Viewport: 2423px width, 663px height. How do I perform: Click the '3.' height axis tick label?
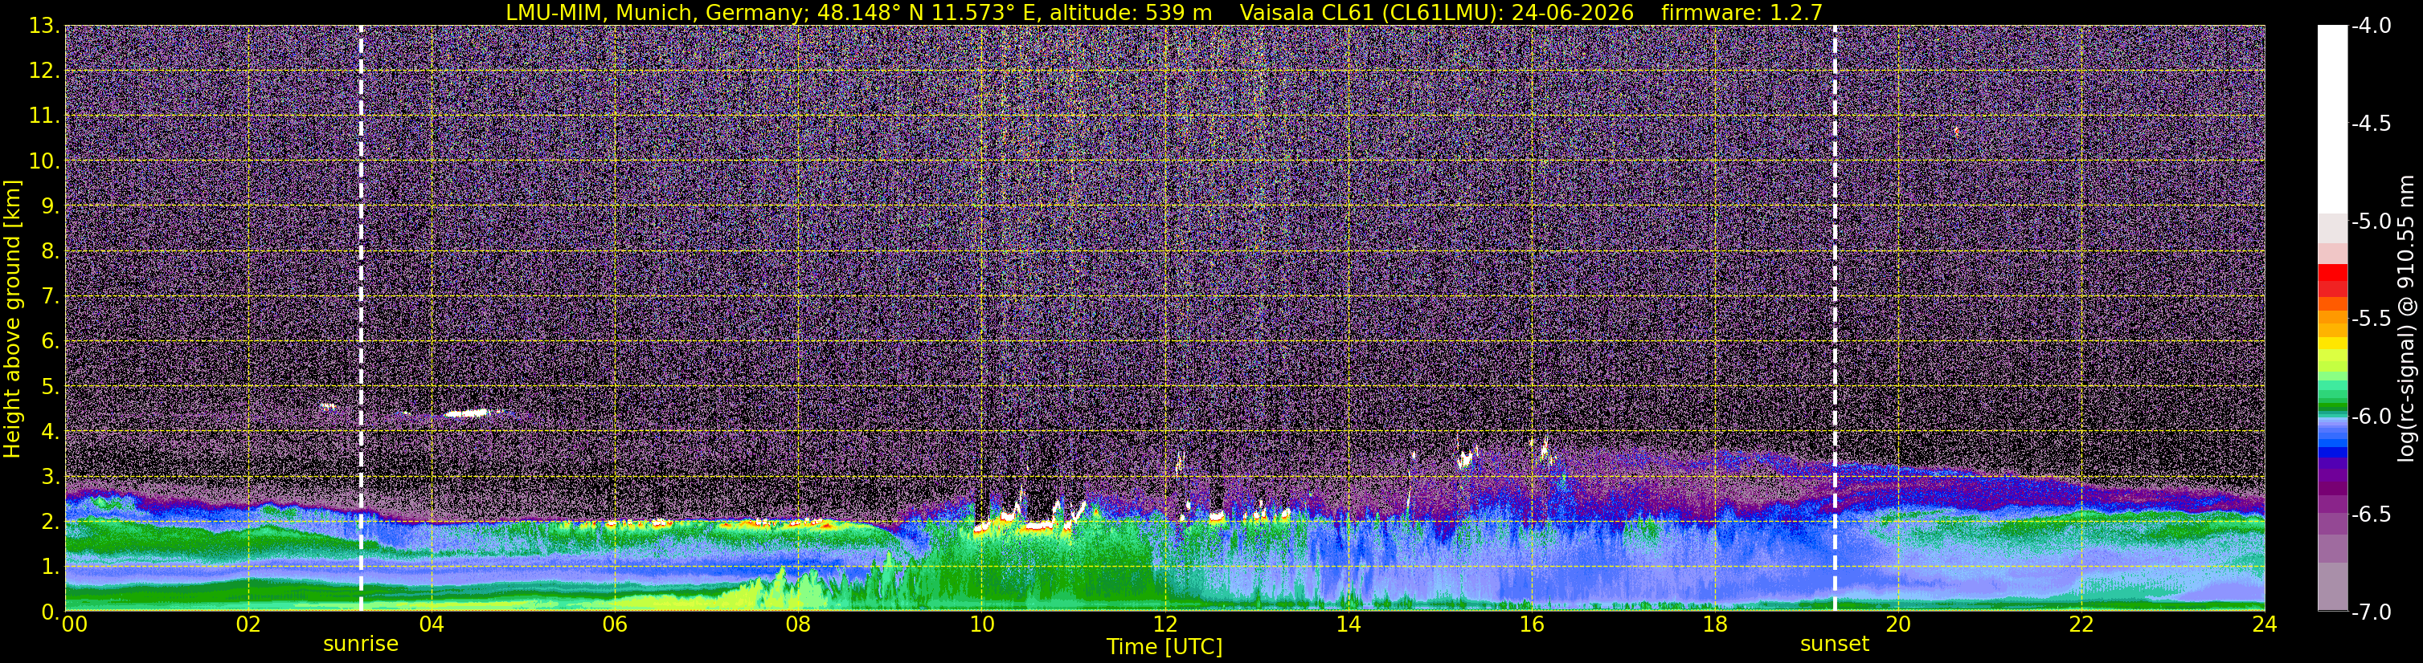(x=51, y=477)
